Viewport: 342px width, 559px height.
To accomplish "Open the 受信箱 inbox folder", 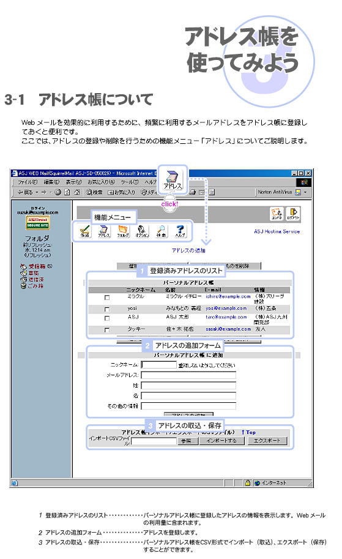I will [37, 266].
